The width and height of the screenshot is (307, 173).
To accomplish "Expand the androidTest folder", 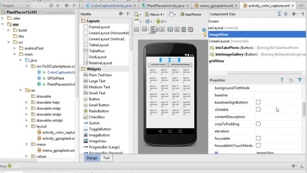I will click(15, 48).
